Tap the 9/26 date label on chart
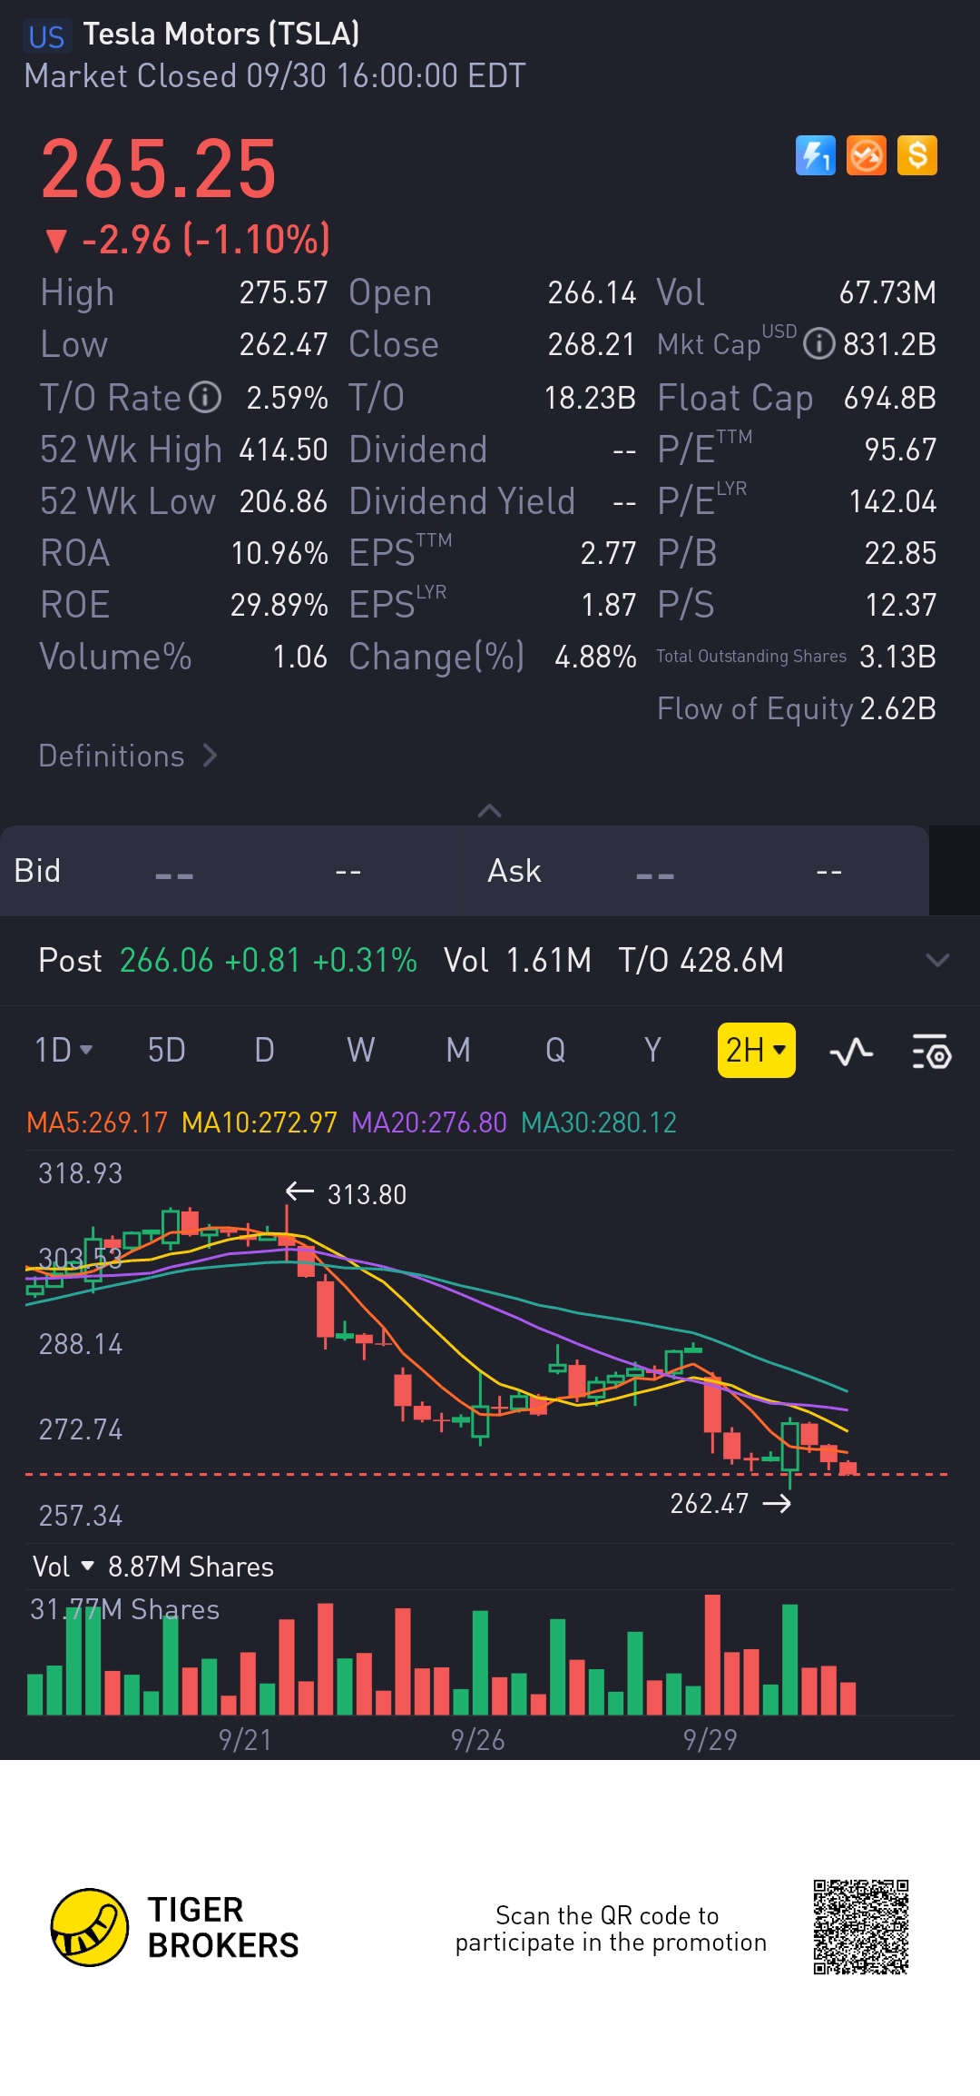 point(477,1740)
